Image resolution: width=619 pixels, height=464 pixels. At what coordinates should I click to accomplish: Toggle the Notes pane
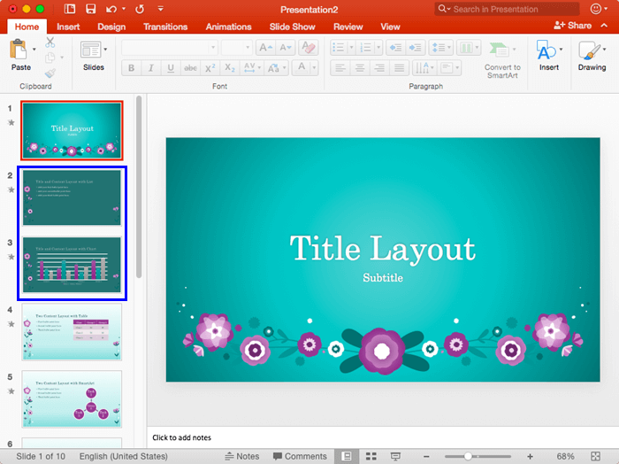click(x=241, y=456)
